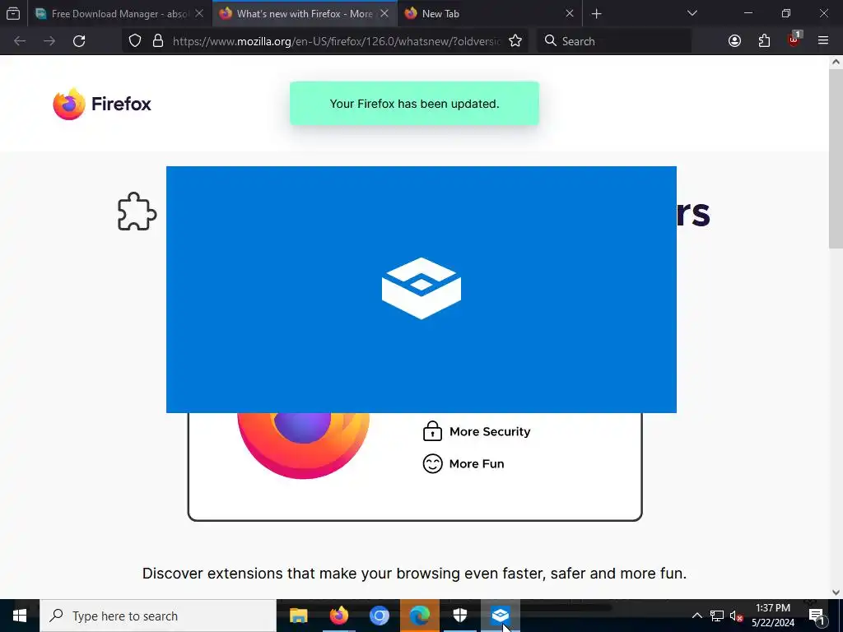
Task: Click the Firefox taskbar icon
Action: tap(338, 616)
